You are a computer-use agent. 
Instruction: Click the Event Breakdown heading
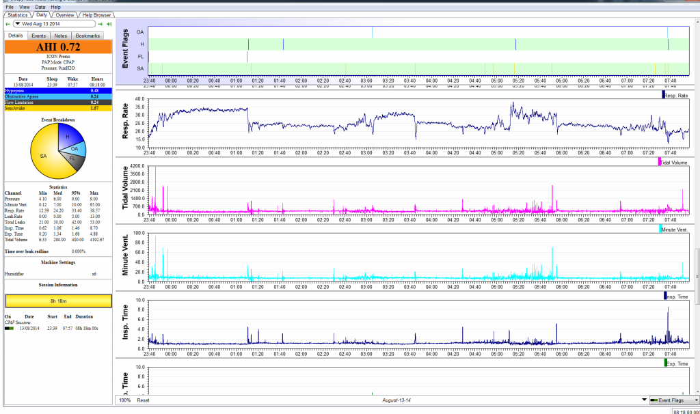pyautogui.click(x=58, y=120)
